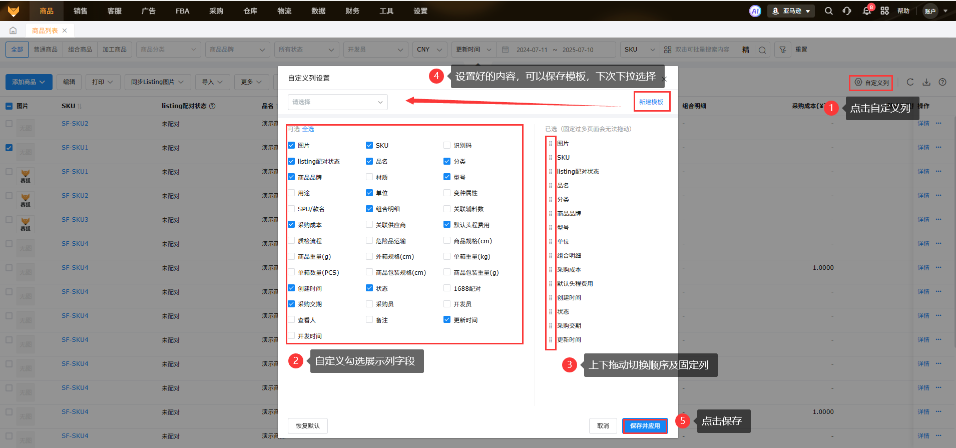Click the 帮助 help link in the header
Viewport: 956px width, 448px height.
[903, 11]
